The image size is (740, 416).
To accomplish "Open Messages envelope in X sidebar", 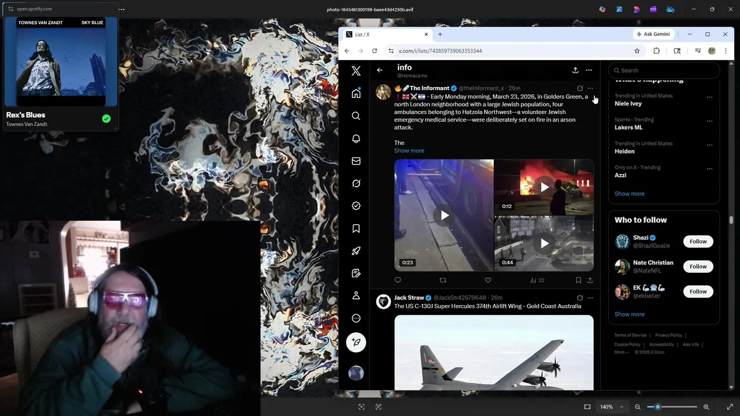I will (x=356, y=161).
